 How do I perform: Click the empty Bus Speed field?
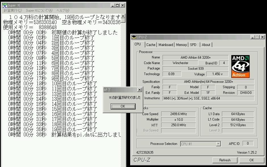178,131
